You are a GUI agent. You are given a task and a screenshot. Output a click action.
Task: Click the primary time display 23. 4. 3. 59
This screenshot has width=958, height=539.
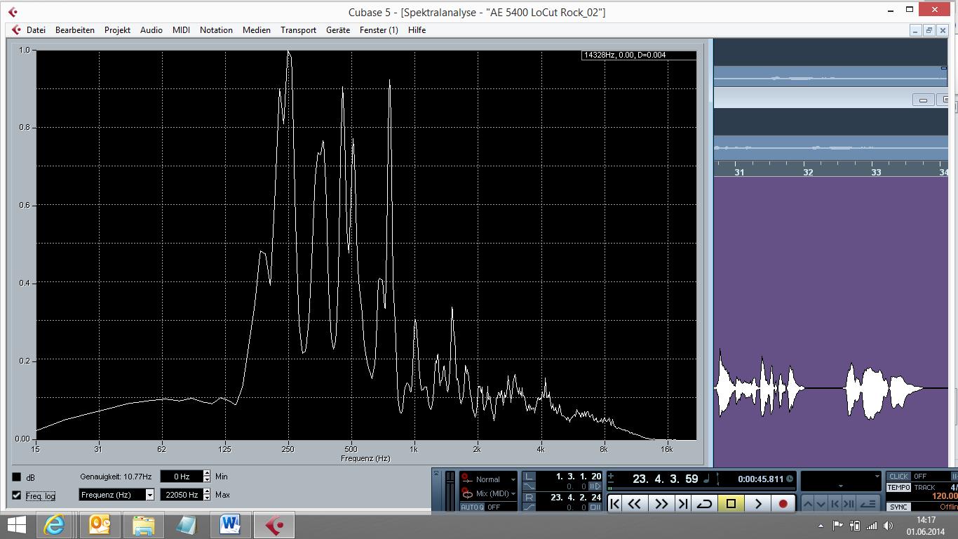click(665, 479)
